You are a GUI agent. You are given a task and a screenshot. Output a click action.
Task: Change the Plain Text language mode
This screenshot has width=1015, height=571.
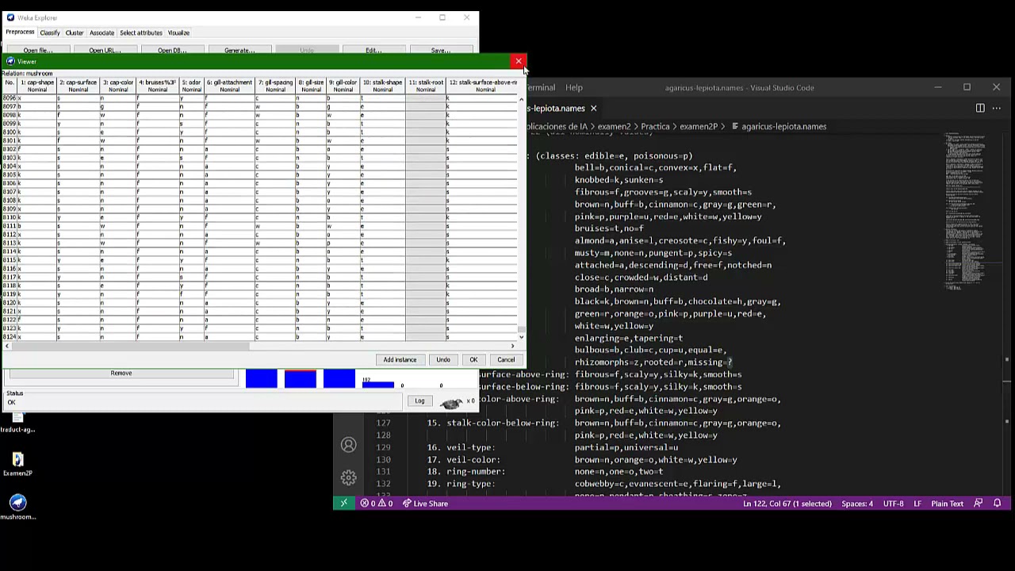coord(947,504)
